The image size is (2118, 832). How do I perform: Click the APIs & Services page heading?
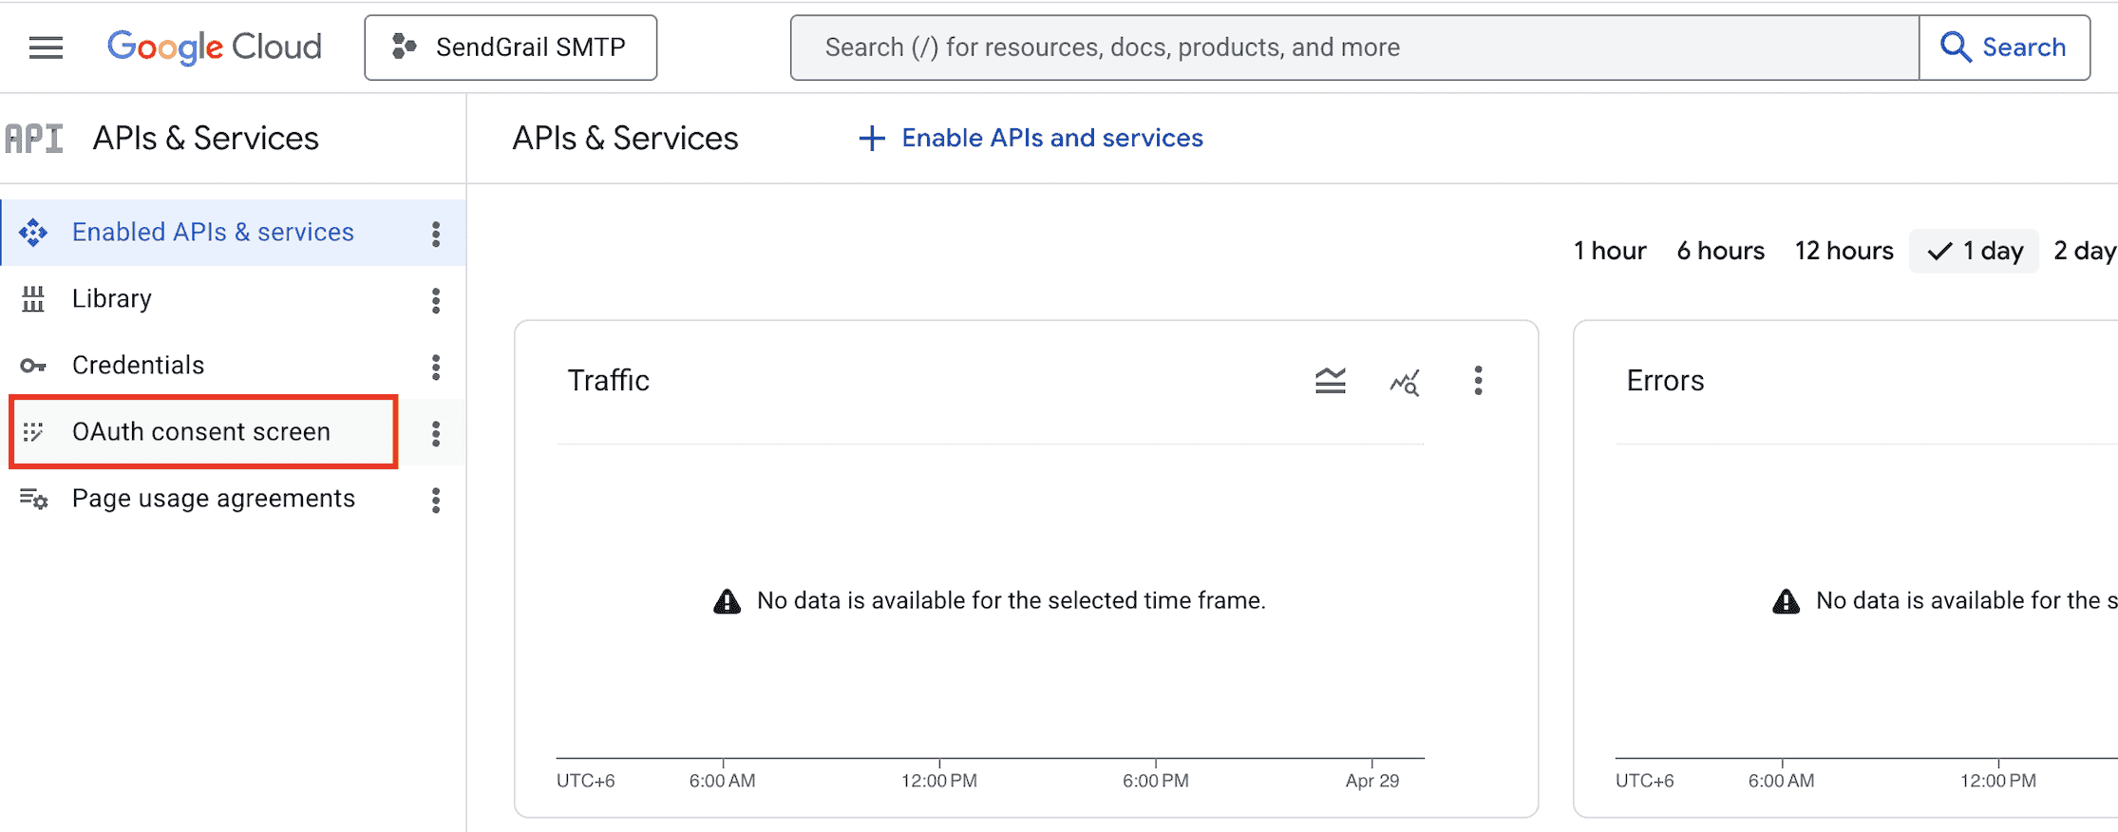click(625, 139)
